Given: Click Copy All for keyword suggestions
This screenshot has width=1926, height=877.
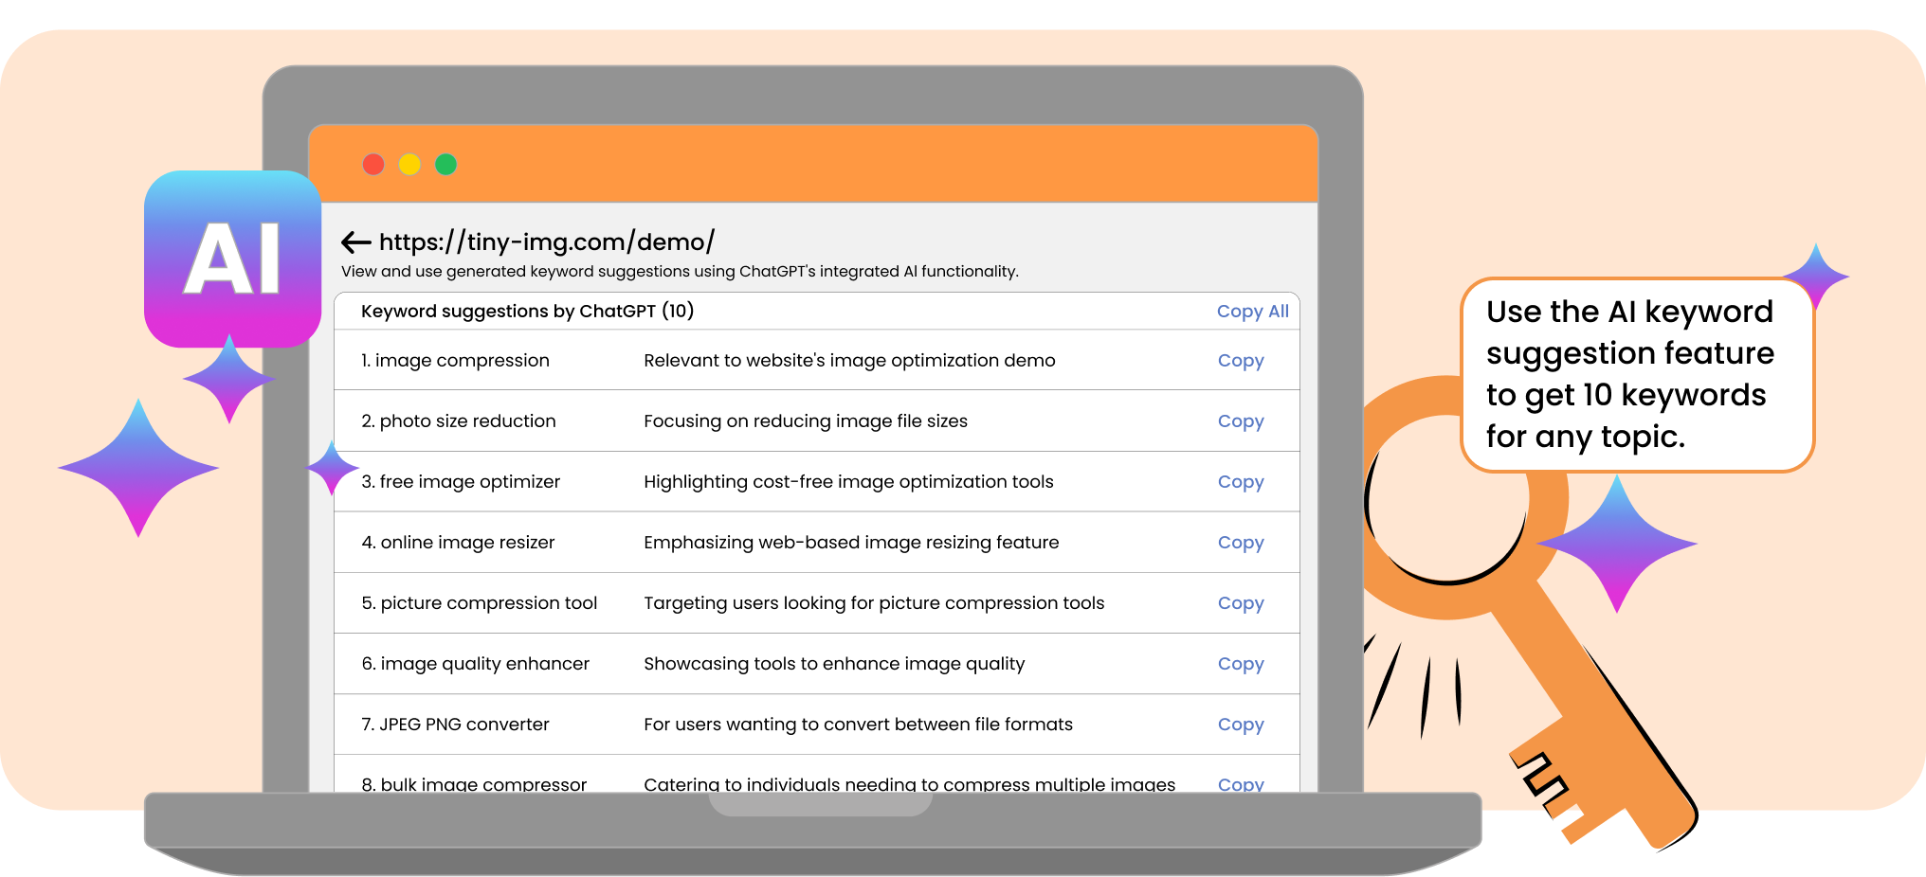Looking at the screenshot, I should click(x=1252, y=311).
